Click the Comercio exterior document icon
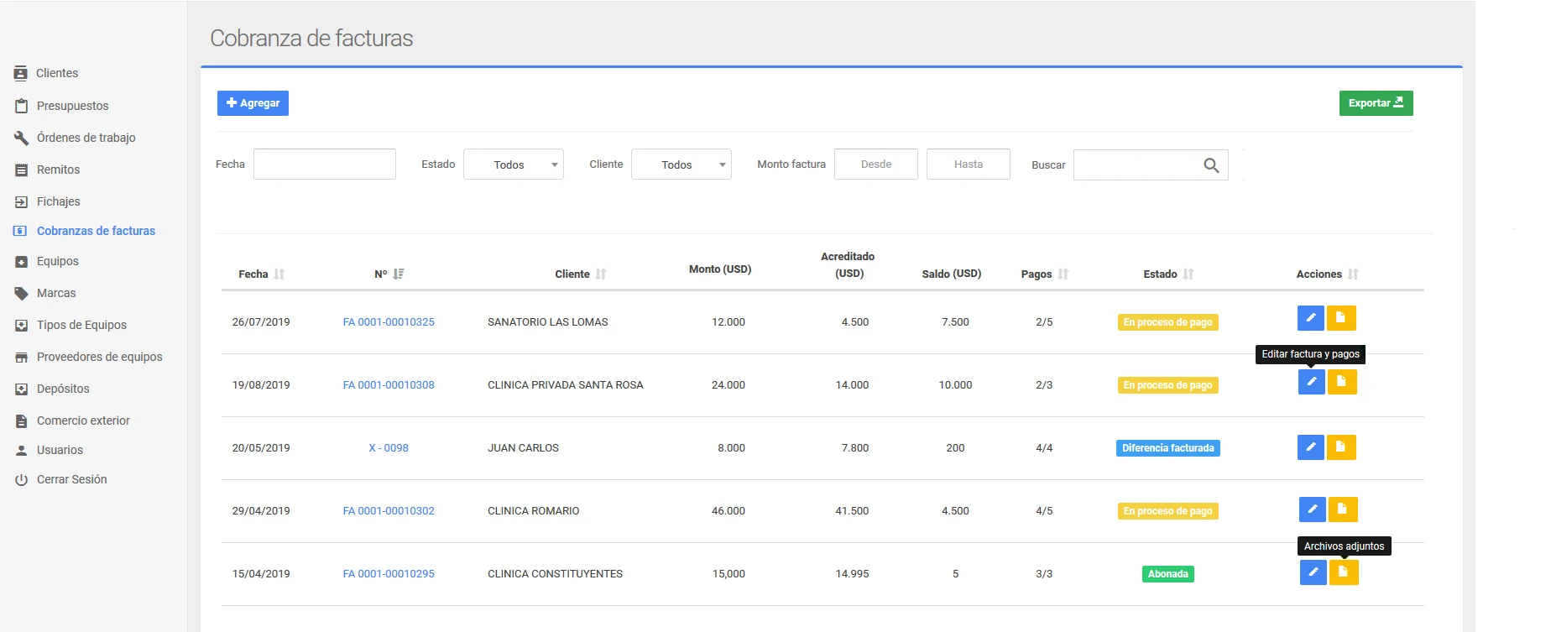 click(21, 421)
